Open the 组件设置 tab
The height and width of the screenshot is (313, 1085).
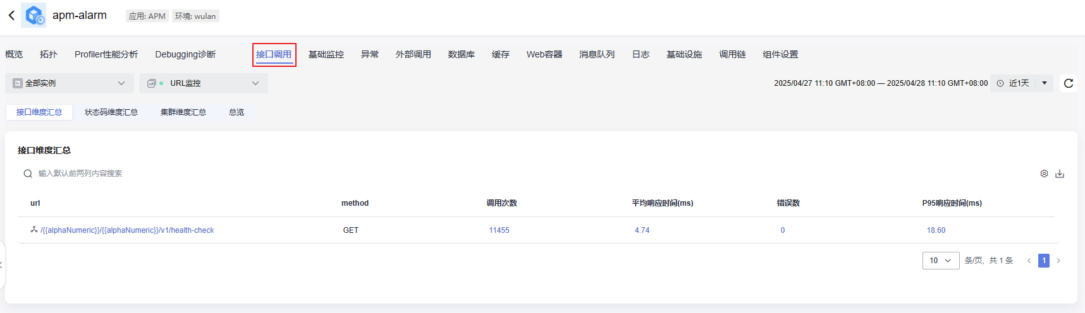(x=780, y=54)
